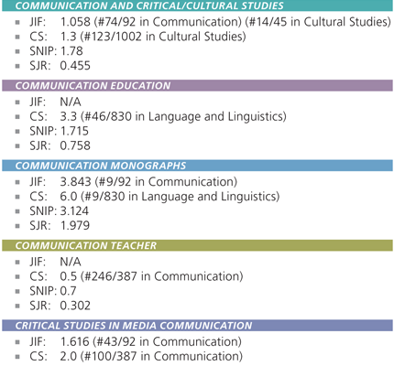
Task: Click the JIF 1.058 line text
Action: [210, 22]
